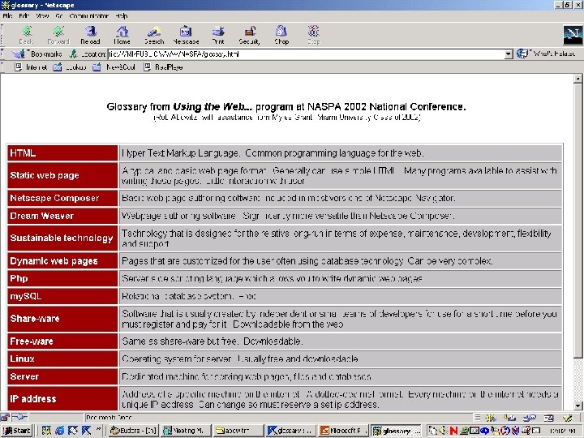Click the Shop toolbar button

tap(281, 36)
